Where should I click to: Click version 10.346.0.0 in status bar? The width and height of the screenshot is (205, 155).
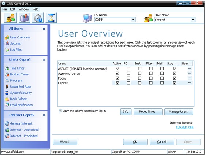pyautogui.click(x=194, y=152)
